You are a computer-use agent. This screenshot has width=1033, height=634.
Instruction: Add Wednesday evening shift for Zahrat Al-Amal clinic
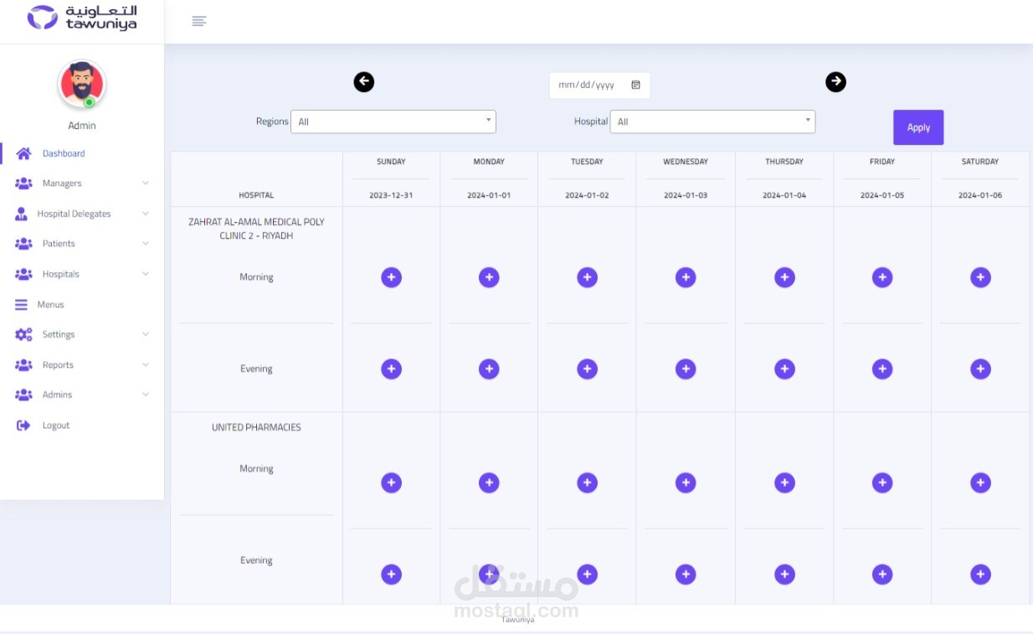point(686,369)
